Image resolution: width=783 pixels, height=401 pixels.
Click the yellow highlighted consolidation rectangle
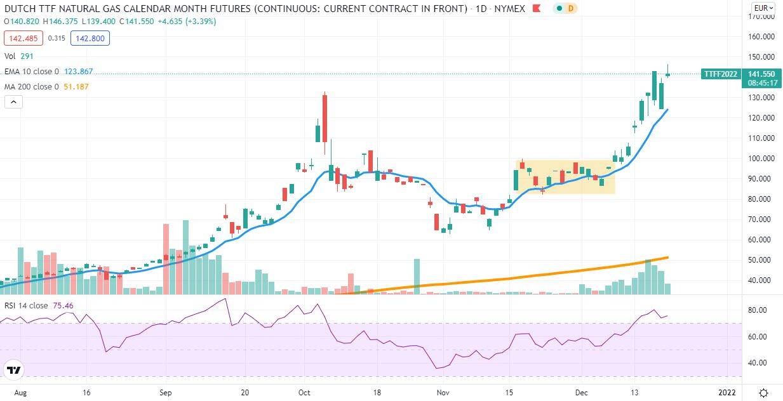(x=565, y=176)
